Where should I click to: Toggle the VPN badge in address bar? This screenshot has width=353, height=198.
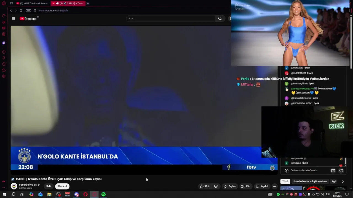coord(28,10)
